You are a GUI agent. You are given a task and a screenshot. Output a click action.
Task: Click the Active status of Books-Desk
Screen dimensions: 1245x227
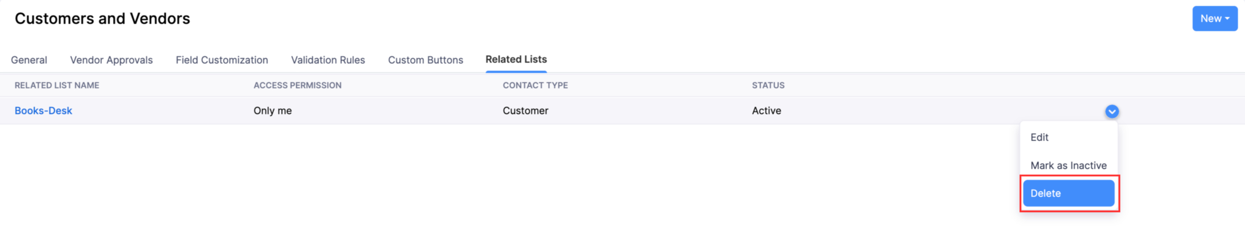point(766,110)
